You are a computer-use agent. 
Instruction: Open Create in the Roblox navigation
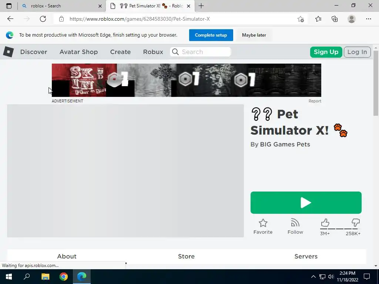coord(120,52)
